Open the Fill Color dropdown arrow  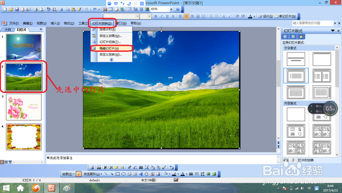[170, 174]
